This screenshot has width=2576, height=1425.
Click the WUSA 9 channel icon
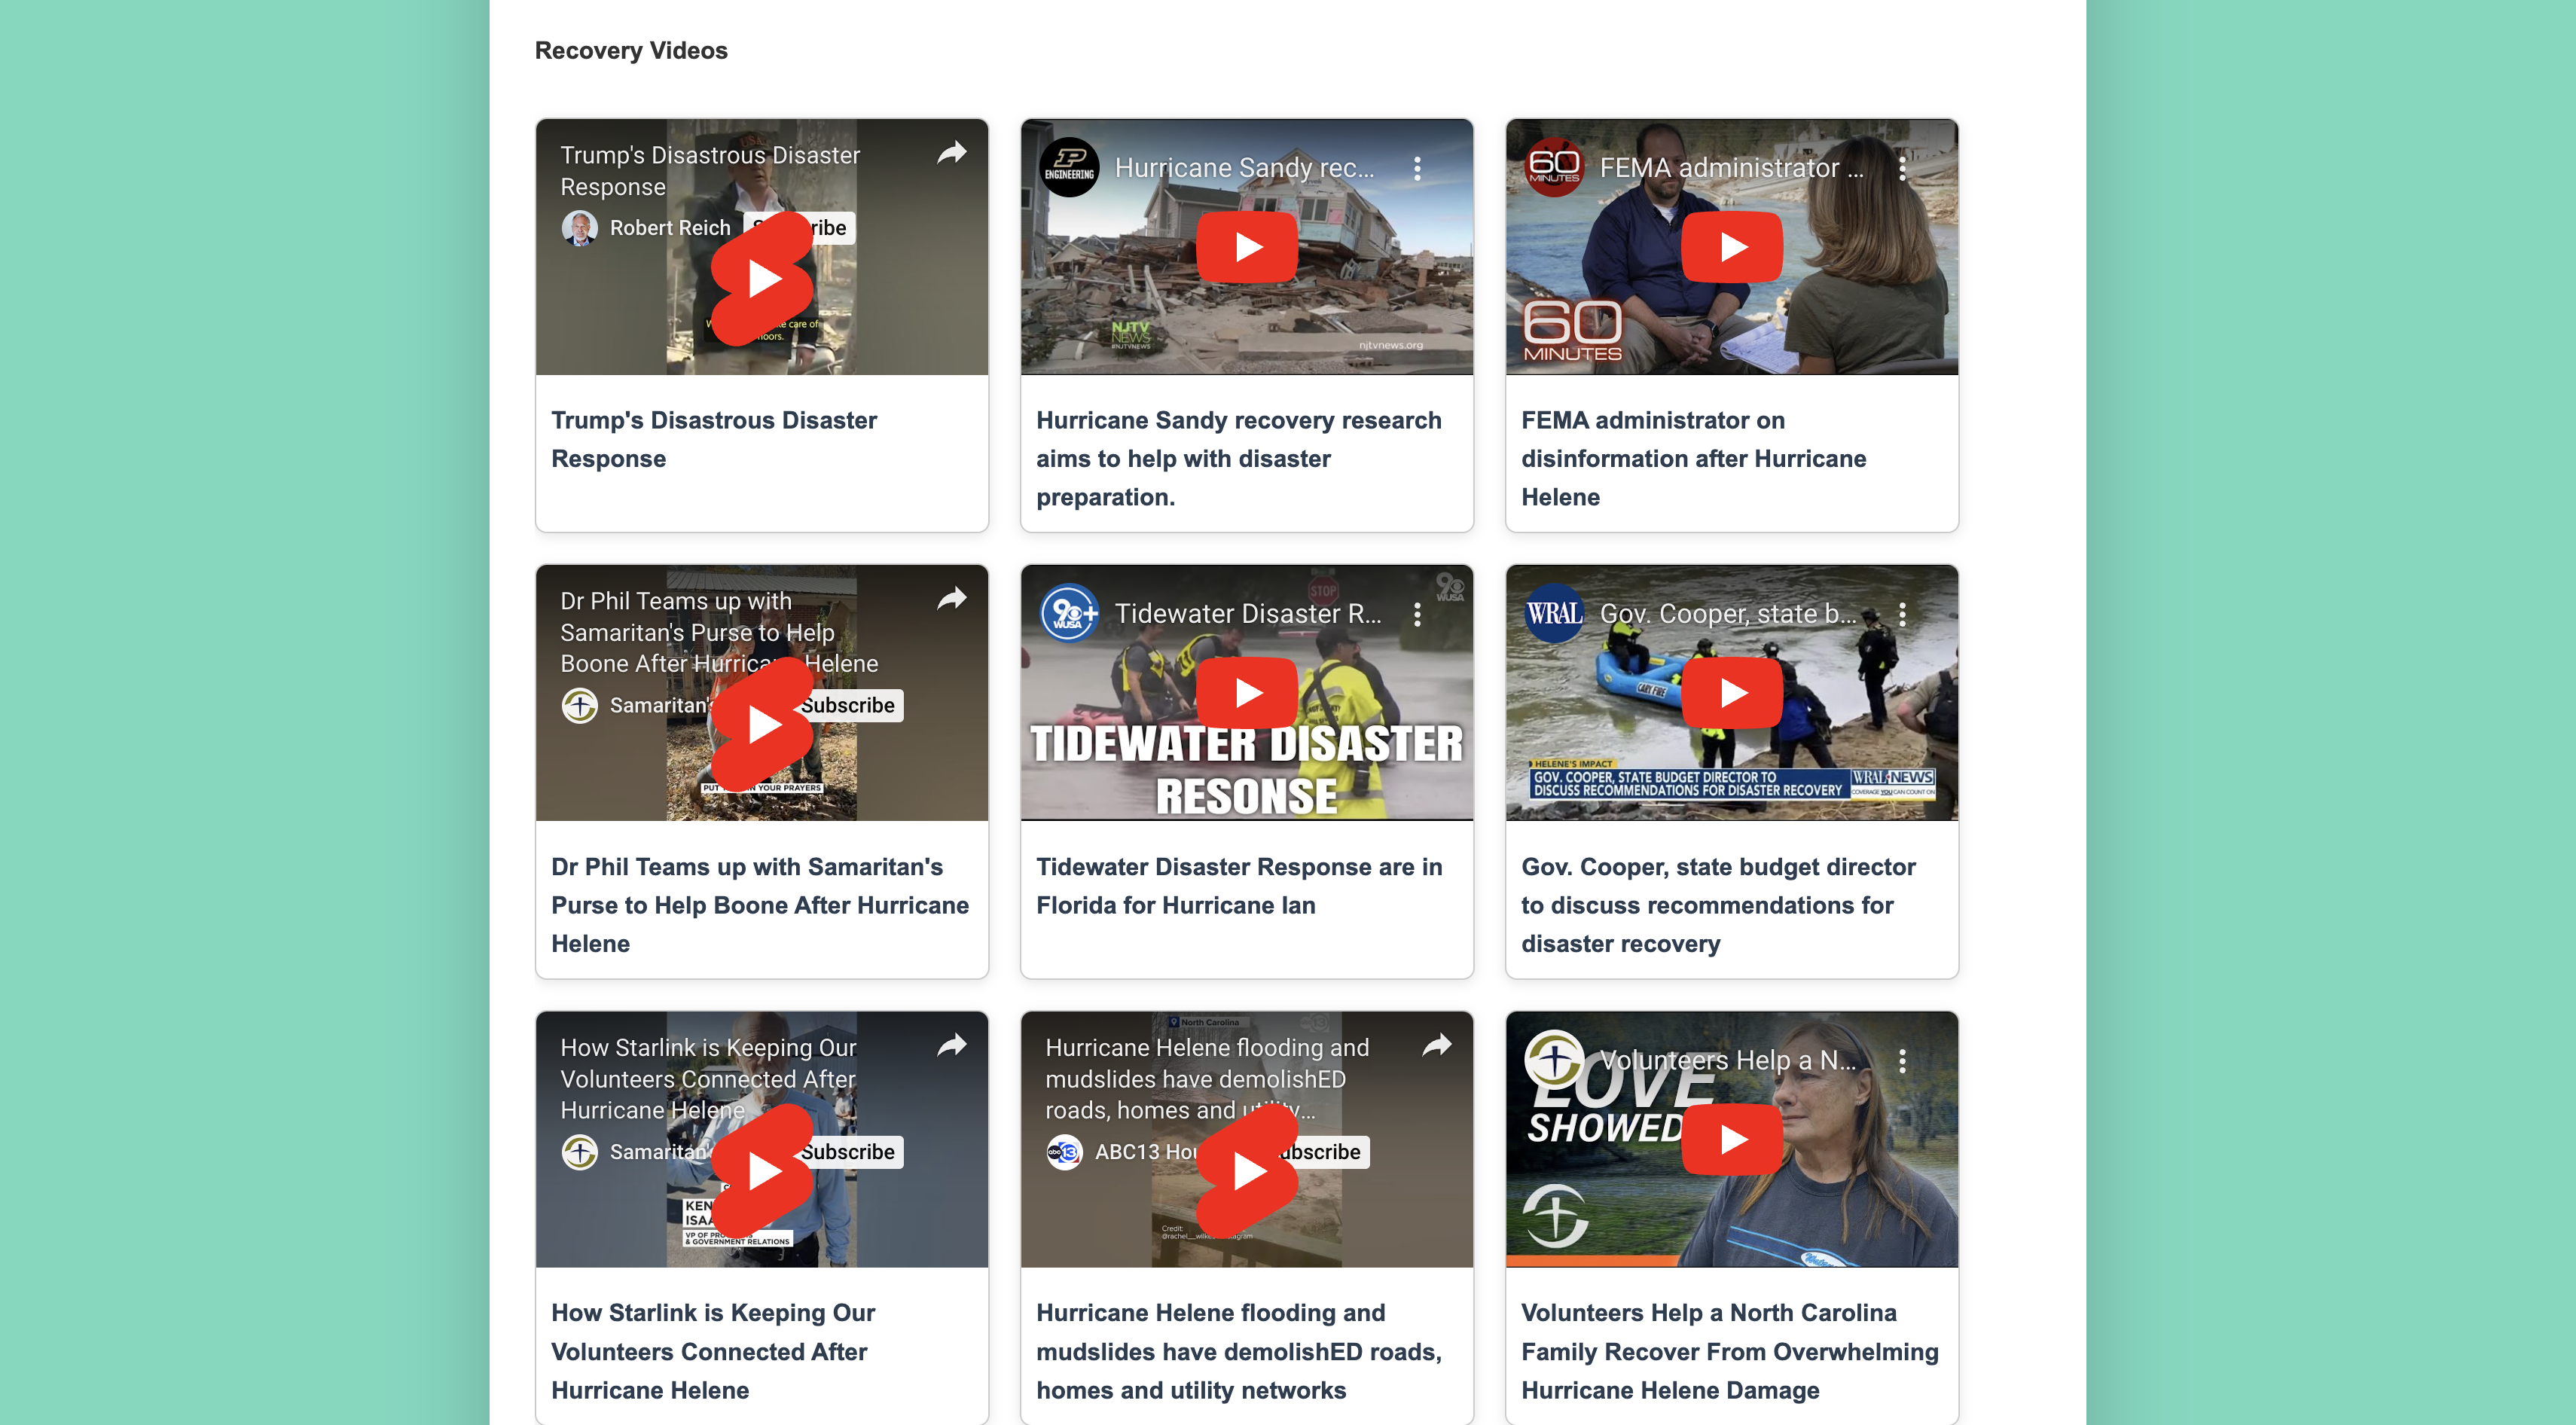click(1069, 613)
